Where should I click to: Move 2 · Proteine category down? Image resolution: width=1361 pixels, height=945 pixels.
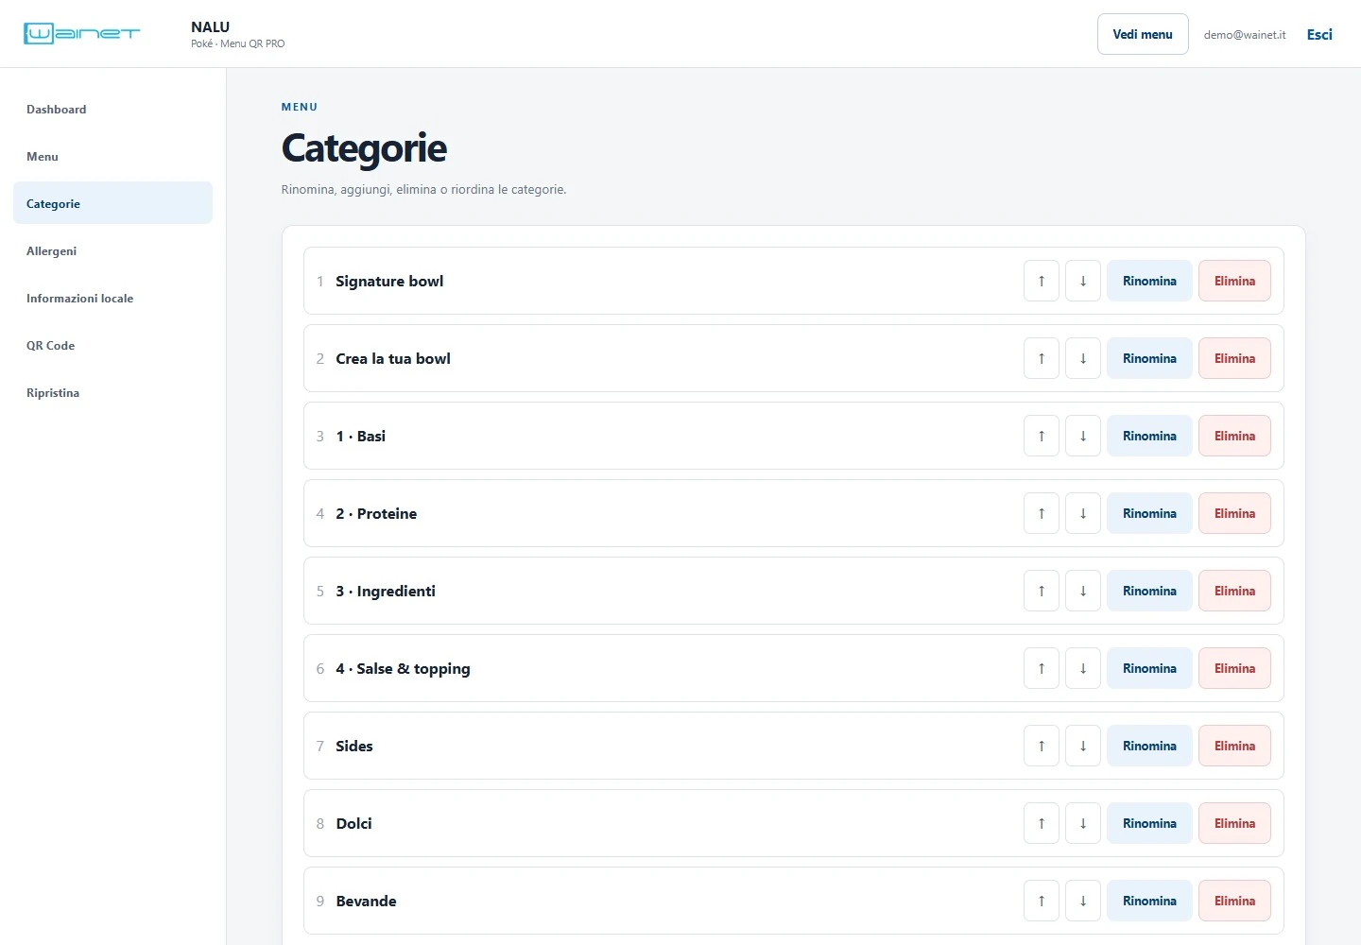pos(1083,513)
